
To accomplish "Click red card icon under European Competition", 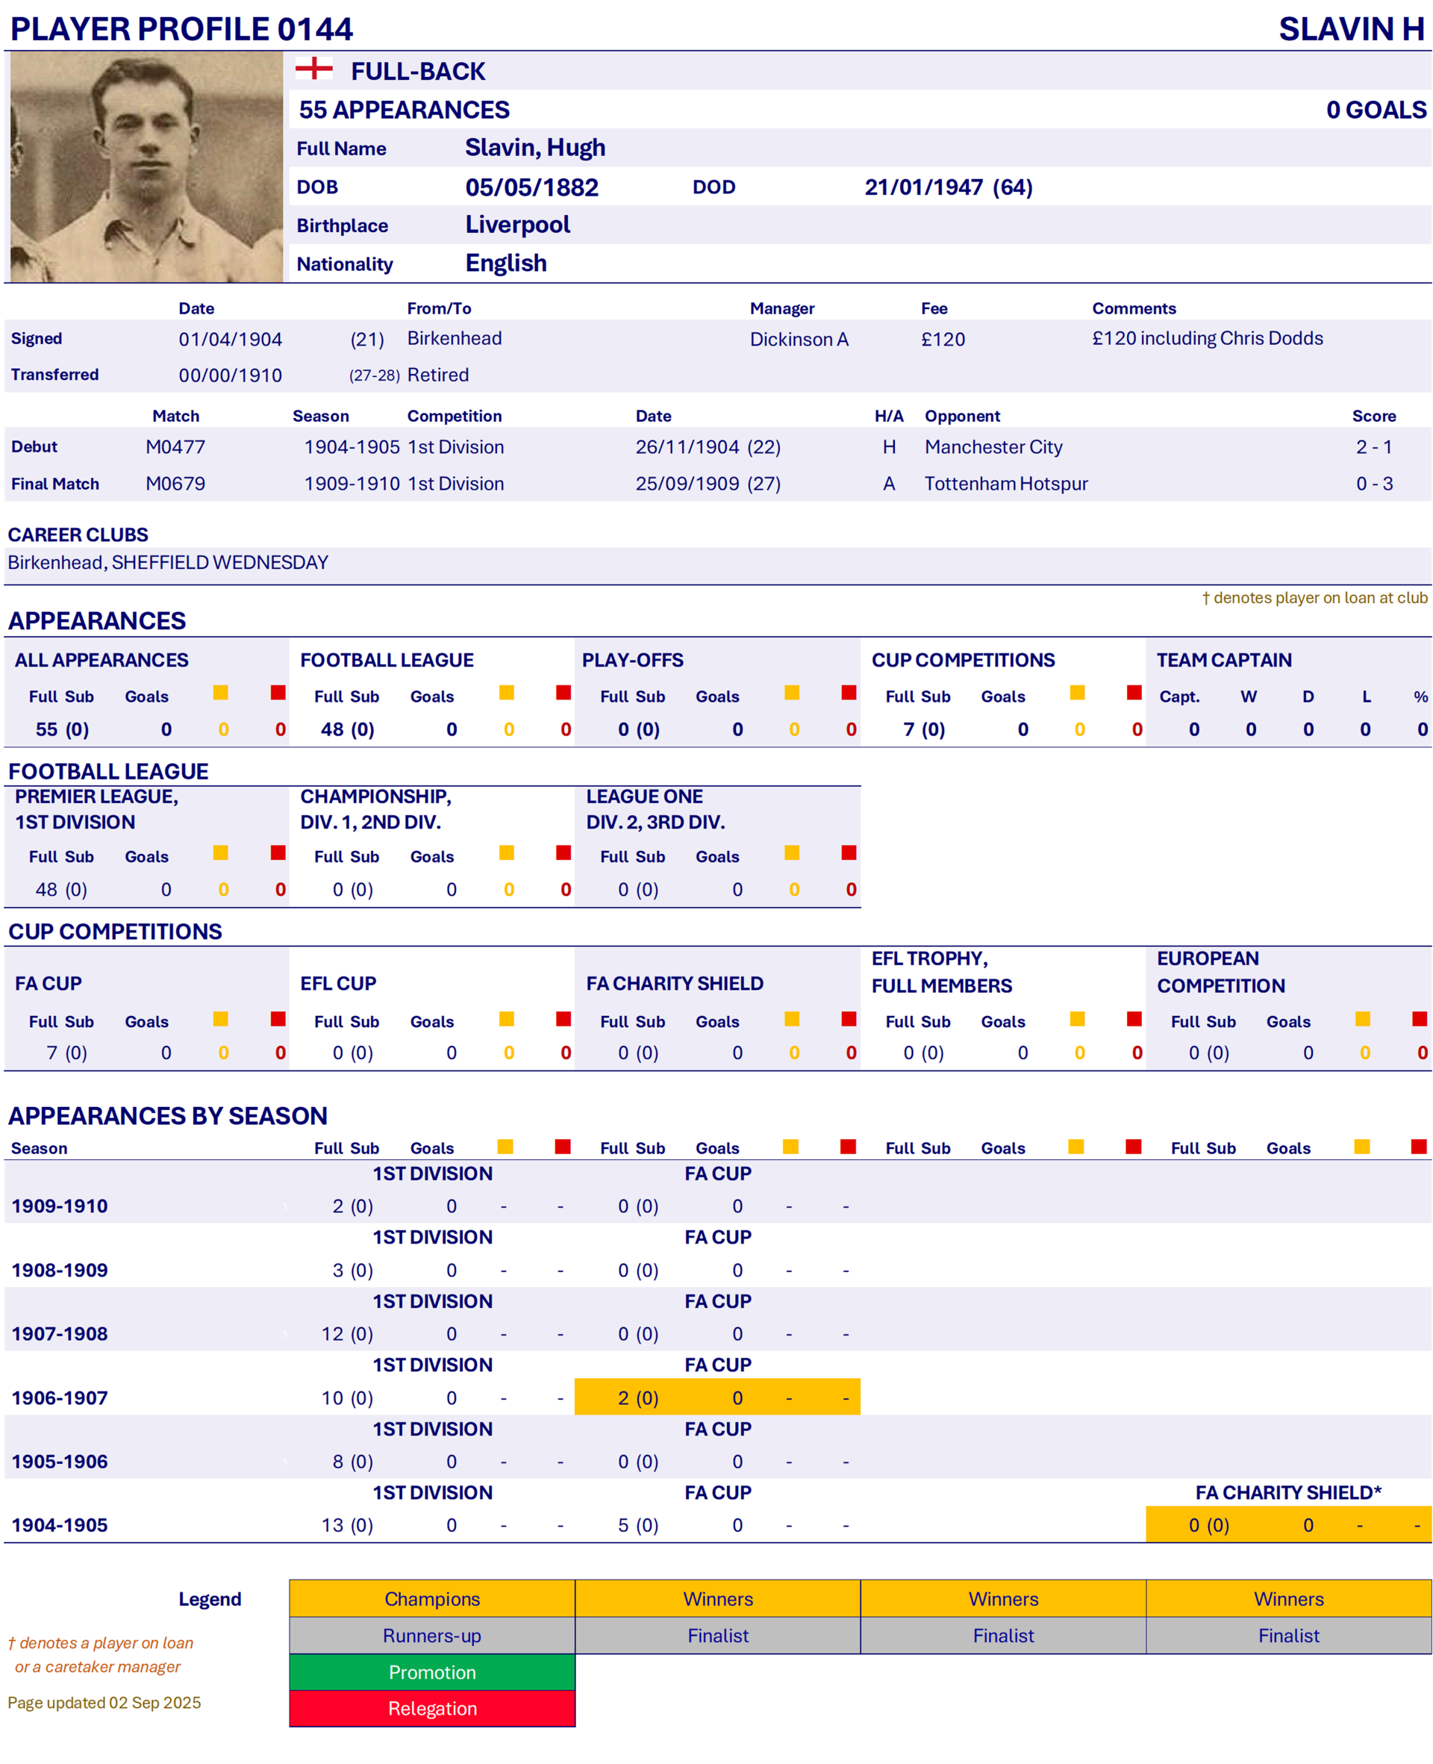I will [1420, 1019].
